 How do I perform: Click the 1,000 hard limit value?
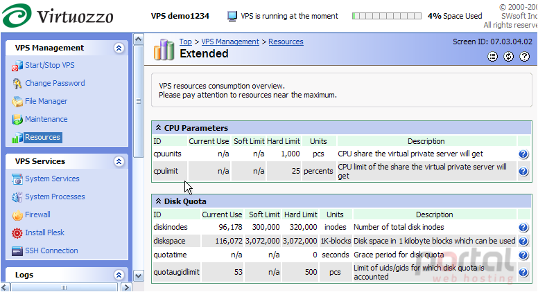[x=290, y=154]
